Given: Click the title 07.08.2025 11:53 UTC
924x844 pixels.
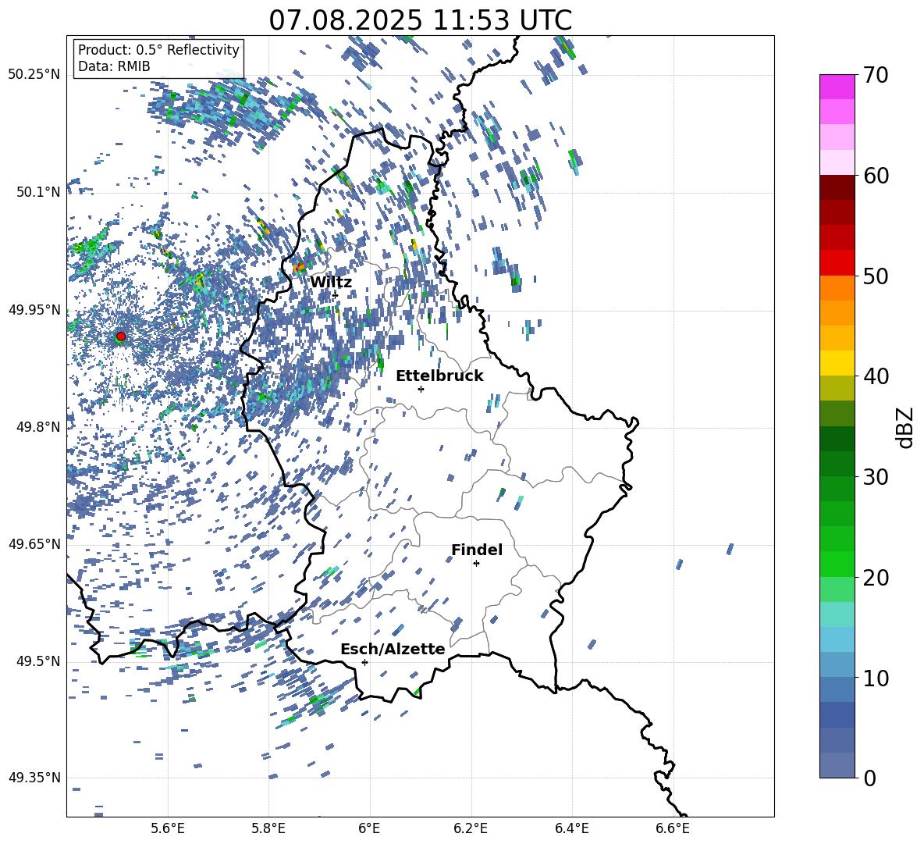Looking at the screenshot, I should click(420, 20).
